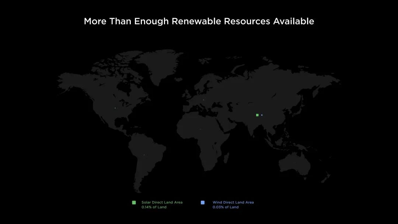Click the "0.03% of Land" text
The width and height of the screenshot is (398, 224).
[226, 207]
